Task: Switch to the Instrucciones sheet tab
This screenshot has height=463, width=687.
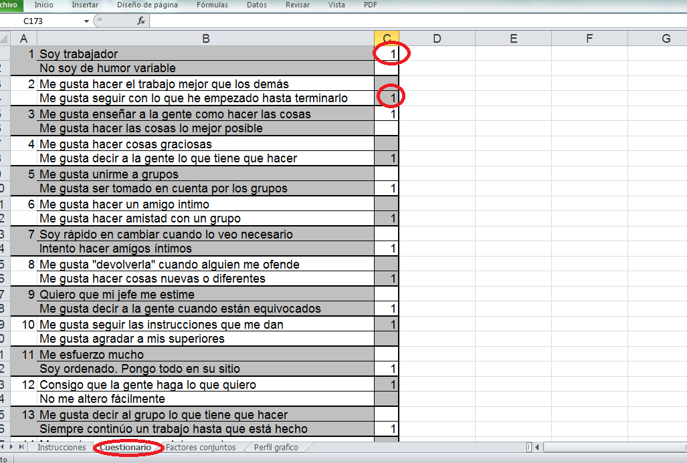Action: point(62,448)
